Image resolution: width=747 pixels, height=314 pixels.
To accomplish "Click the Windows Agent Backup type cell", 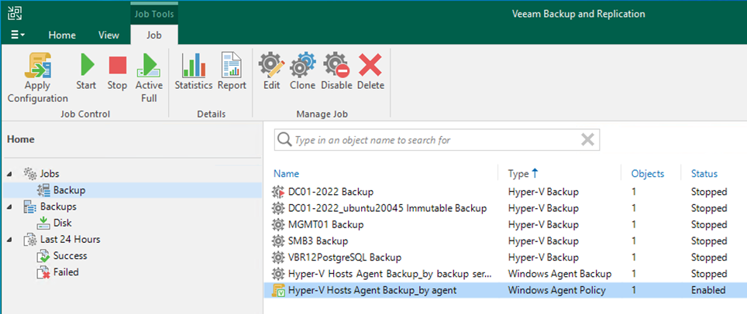I will (559, 274).
